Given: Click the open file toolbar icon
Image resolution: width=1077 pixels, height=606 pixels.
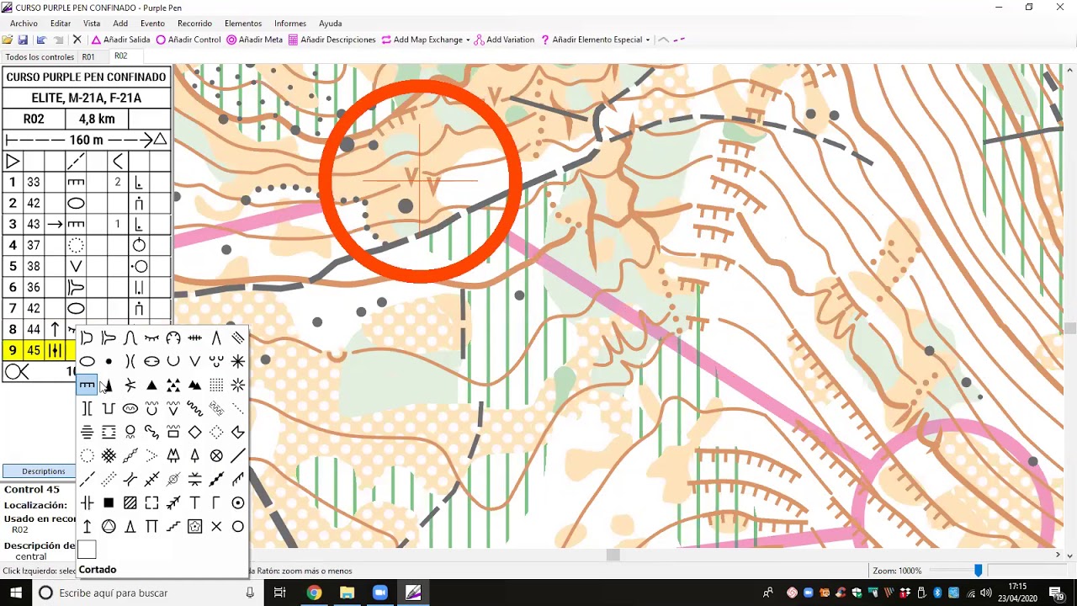Looking at the screenshot, I should pyautogui.click(x=8, y=40).
